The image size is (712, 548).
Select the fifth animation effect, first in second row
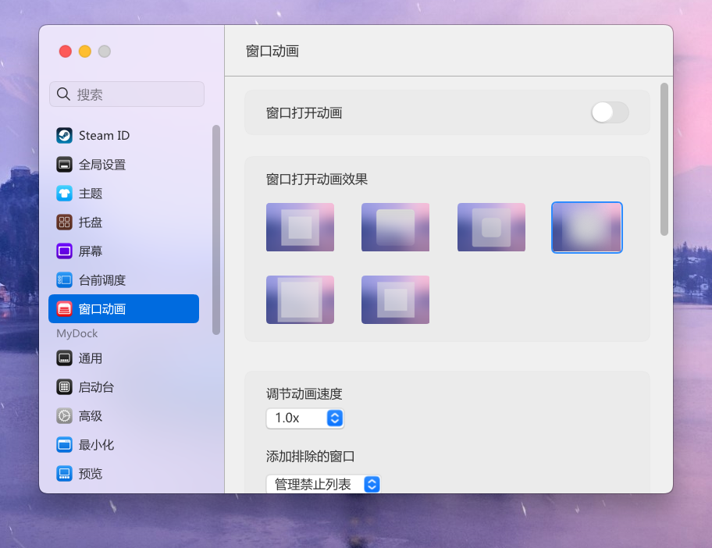point(300,300)
